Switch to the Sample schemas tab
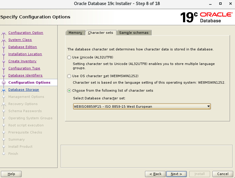Viewport: 235px width, 178px height. (x=134, y=33)
